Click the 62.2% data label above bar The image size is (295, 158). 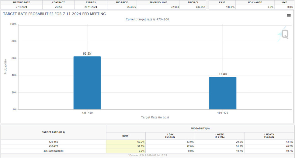click(x=87, y=53)
